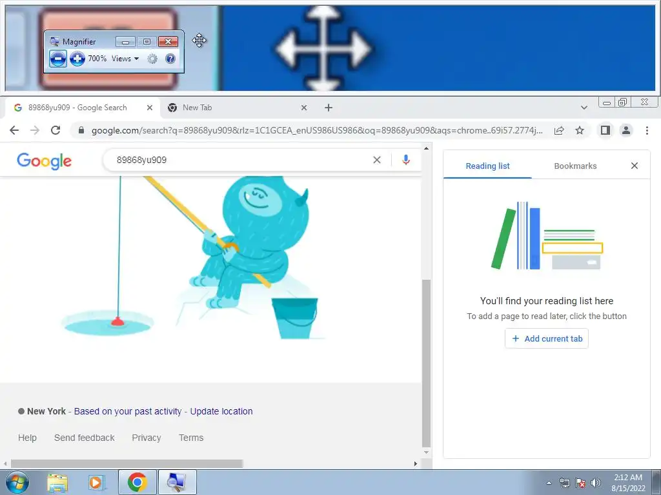The width and height of the screenshot is (661, 495).
Task: Open Based on your past activity link
Action: [128, 411]
